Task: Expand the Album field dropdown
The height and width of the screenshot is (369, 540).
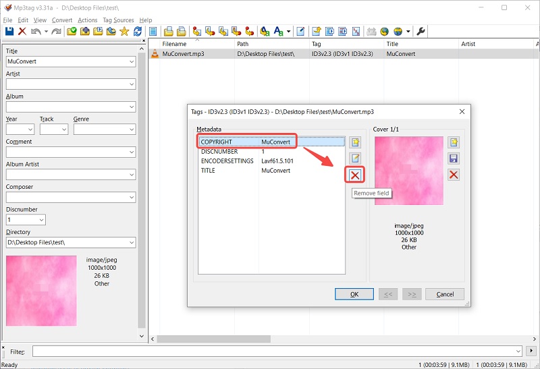Action: 132,107
